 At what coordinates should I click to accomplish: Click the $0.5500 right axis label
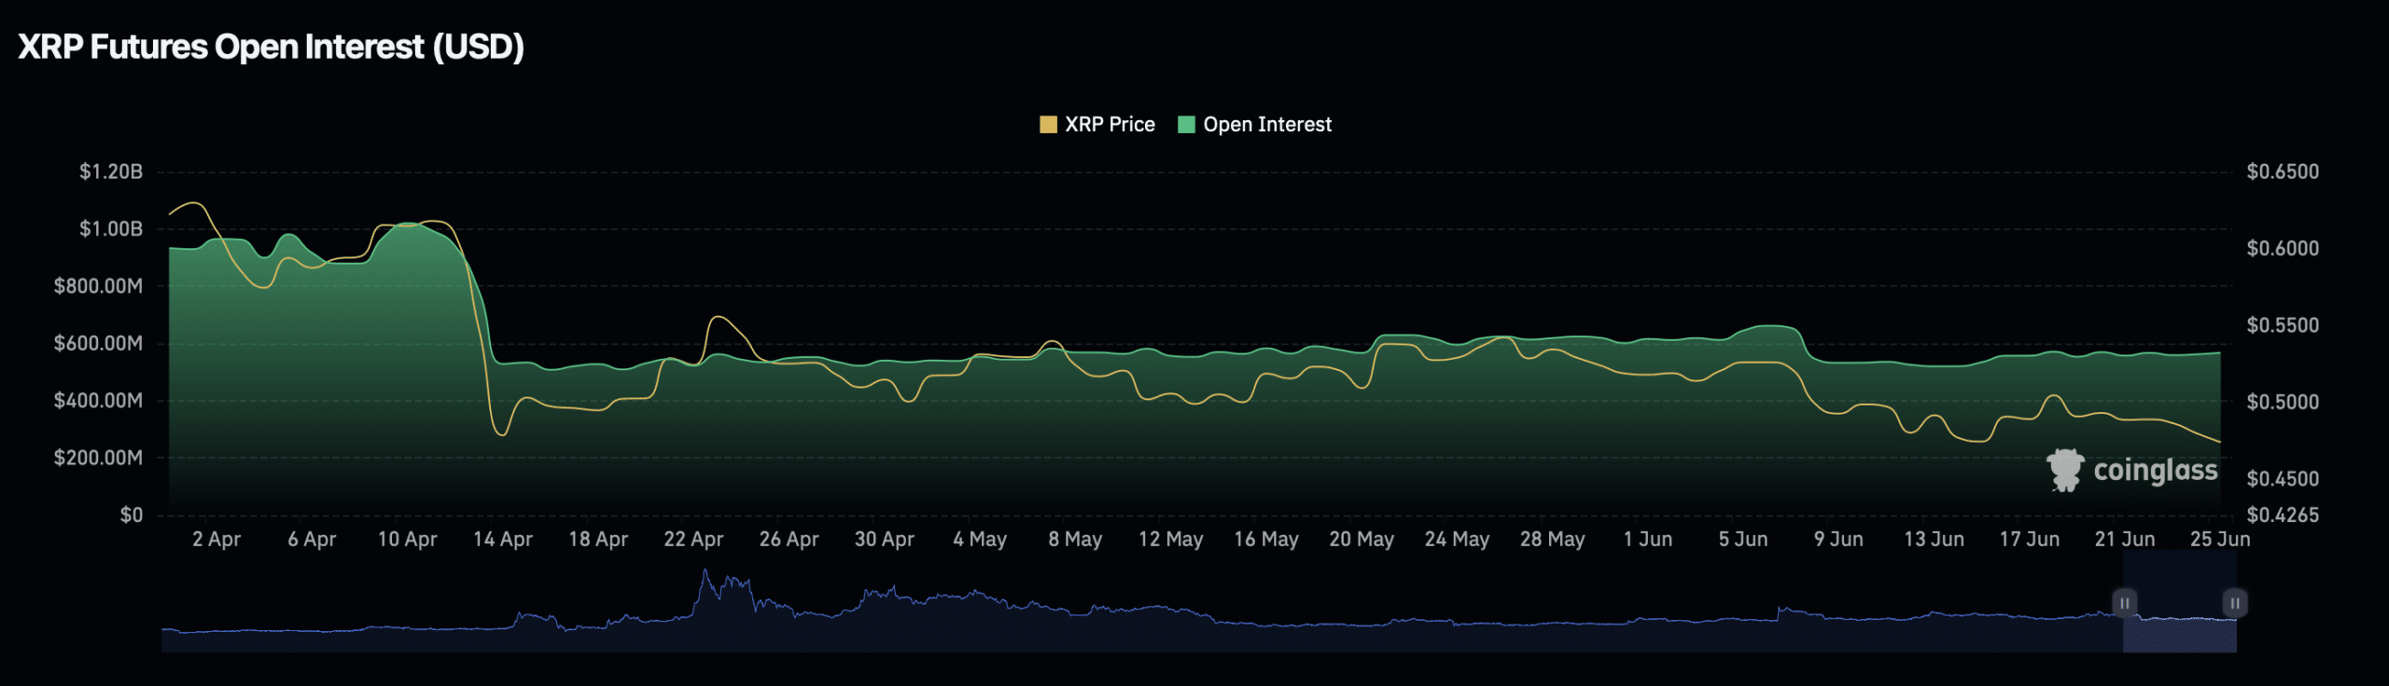coord(2283,325)
